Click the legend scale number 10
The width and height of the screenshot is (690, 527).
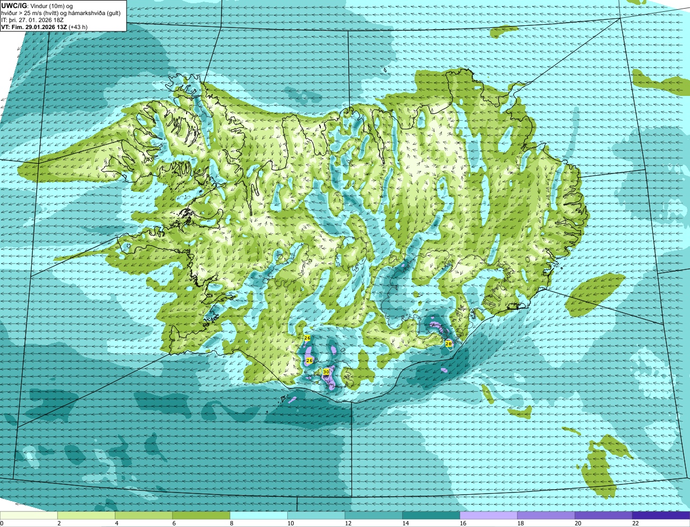(291, 523)
